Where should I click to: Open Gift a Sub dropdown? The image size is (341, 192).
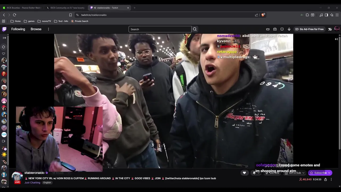(x=295, y=173)
